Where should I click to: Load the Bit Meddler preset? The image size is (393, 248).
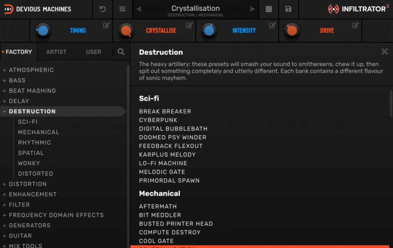click(160, 215)
